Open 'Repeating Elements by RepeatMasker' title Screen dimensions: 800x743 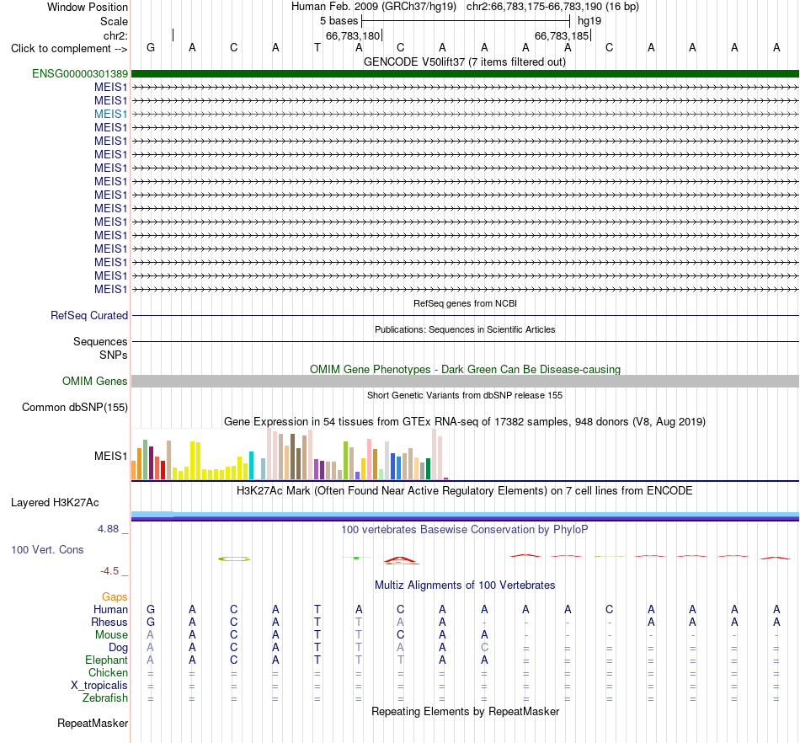click(x=466, y=712)
